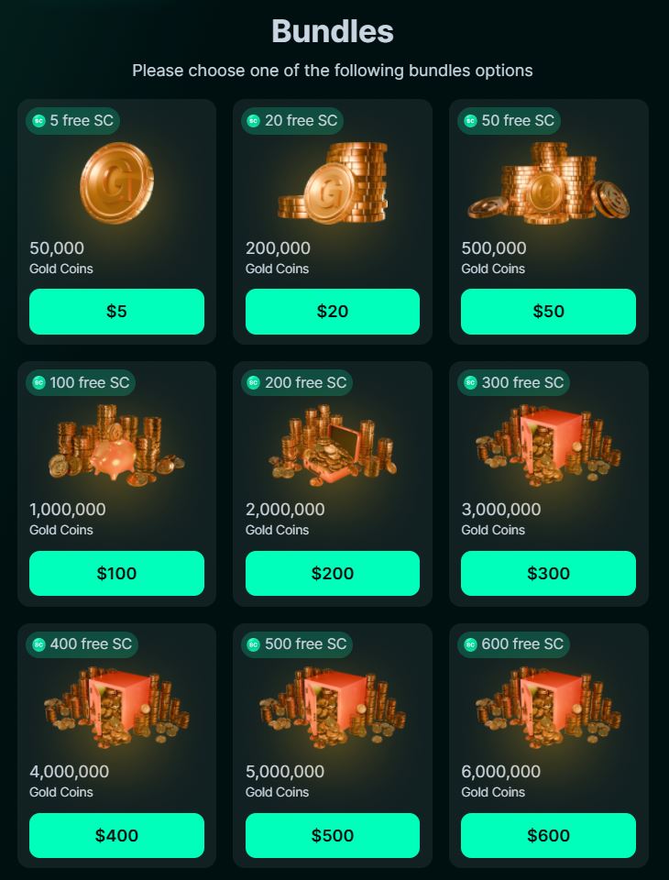Click the piggy bank coins image
669x880 pixels.
coord(116,445)
